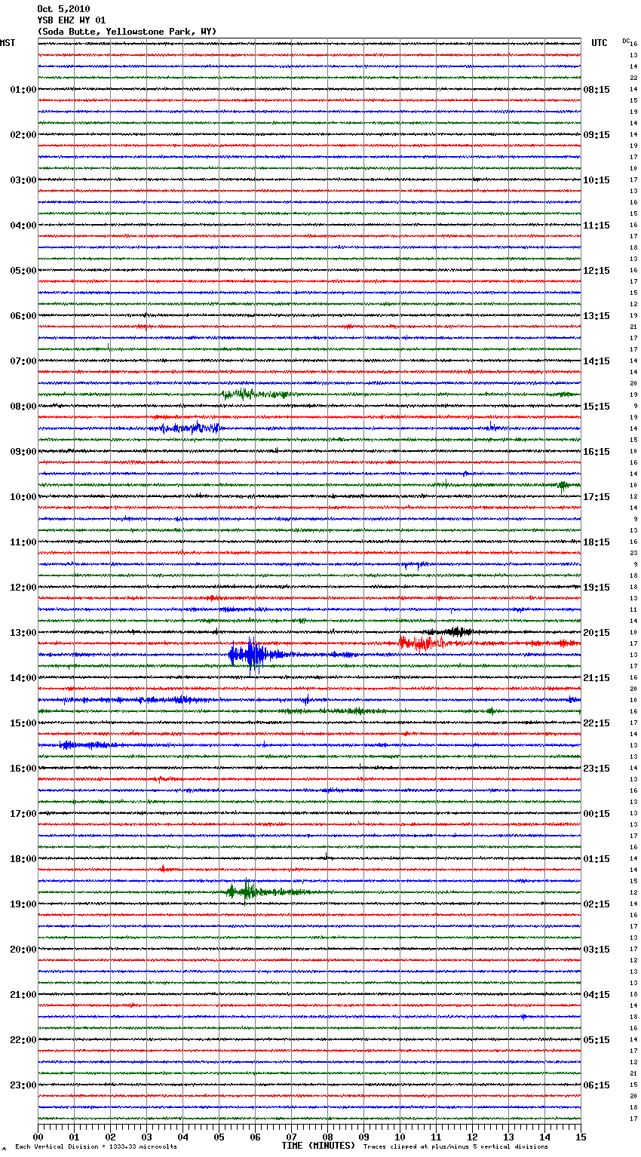Image resolution: width=641 pixels, height=1157 pixels.
Task: Click the "22:15" UTC time label
Action: [597, 723]
